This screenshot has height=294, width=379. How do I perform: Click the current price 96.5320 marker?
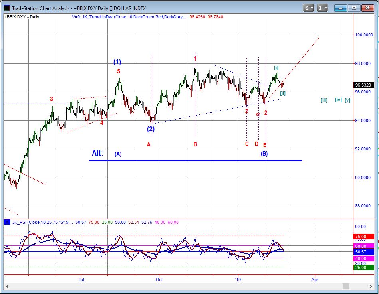[x=363, y=85]
